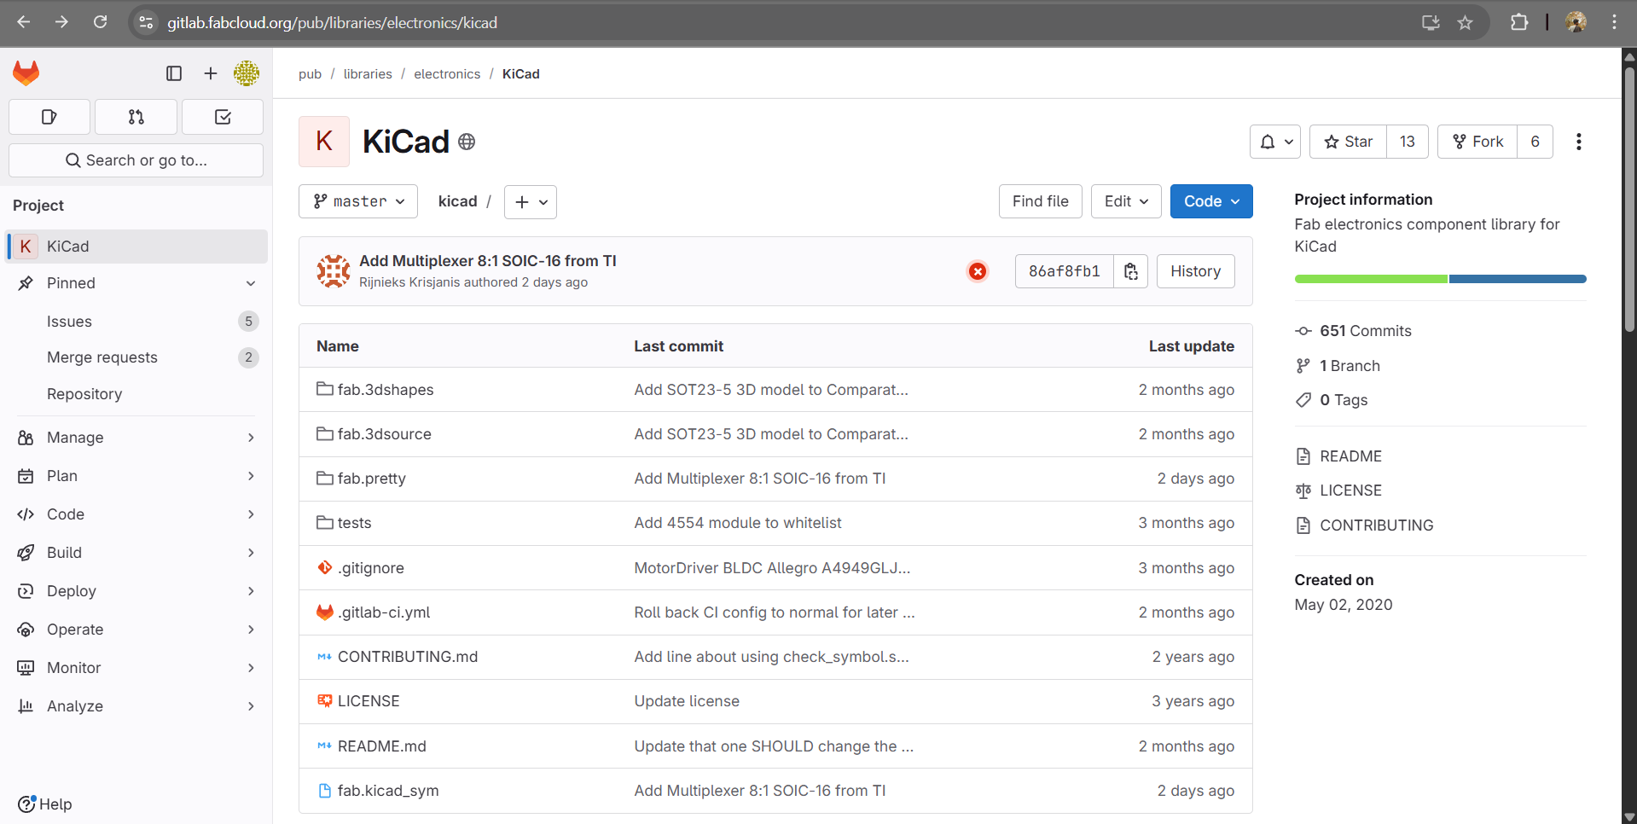Open fab.3dshapes folder
The height and width of the screenshot is (824, 1637).
[x=386, y=390]
